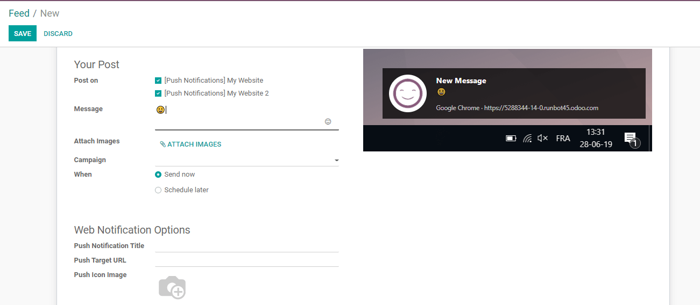This screenshot has height=305, width=700.
Task: Click the Campaign field label
Action: [x=90, y=160]
